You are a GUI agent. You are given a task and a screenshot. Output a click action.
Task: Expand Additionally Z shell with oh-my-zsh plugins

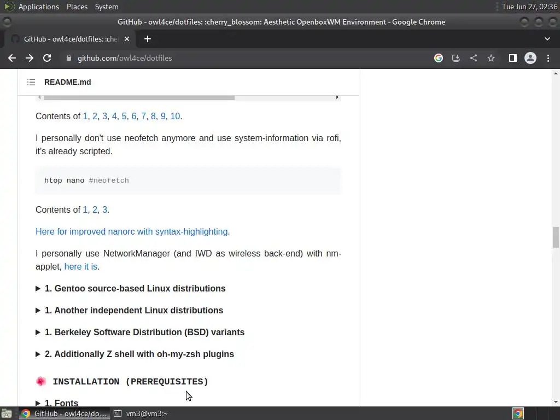[135, 354]
